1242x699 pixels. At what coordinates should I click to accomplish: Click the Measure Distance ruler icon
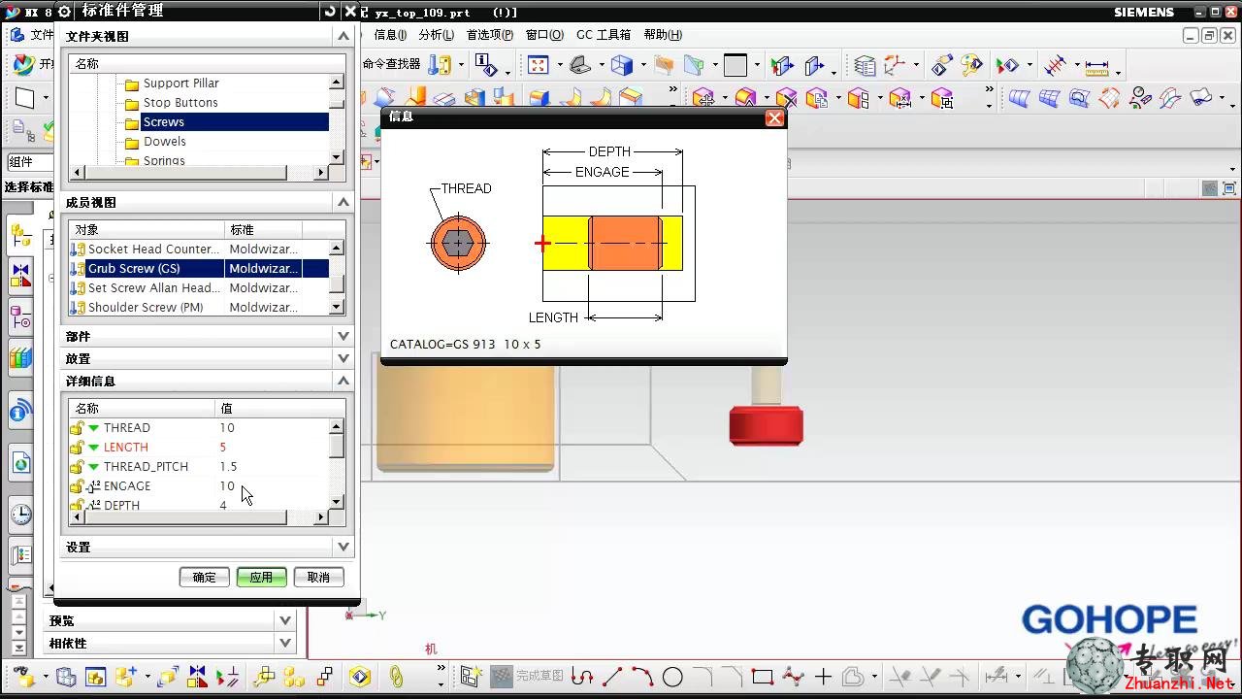pyautogui.click(x=1097, y=66)
